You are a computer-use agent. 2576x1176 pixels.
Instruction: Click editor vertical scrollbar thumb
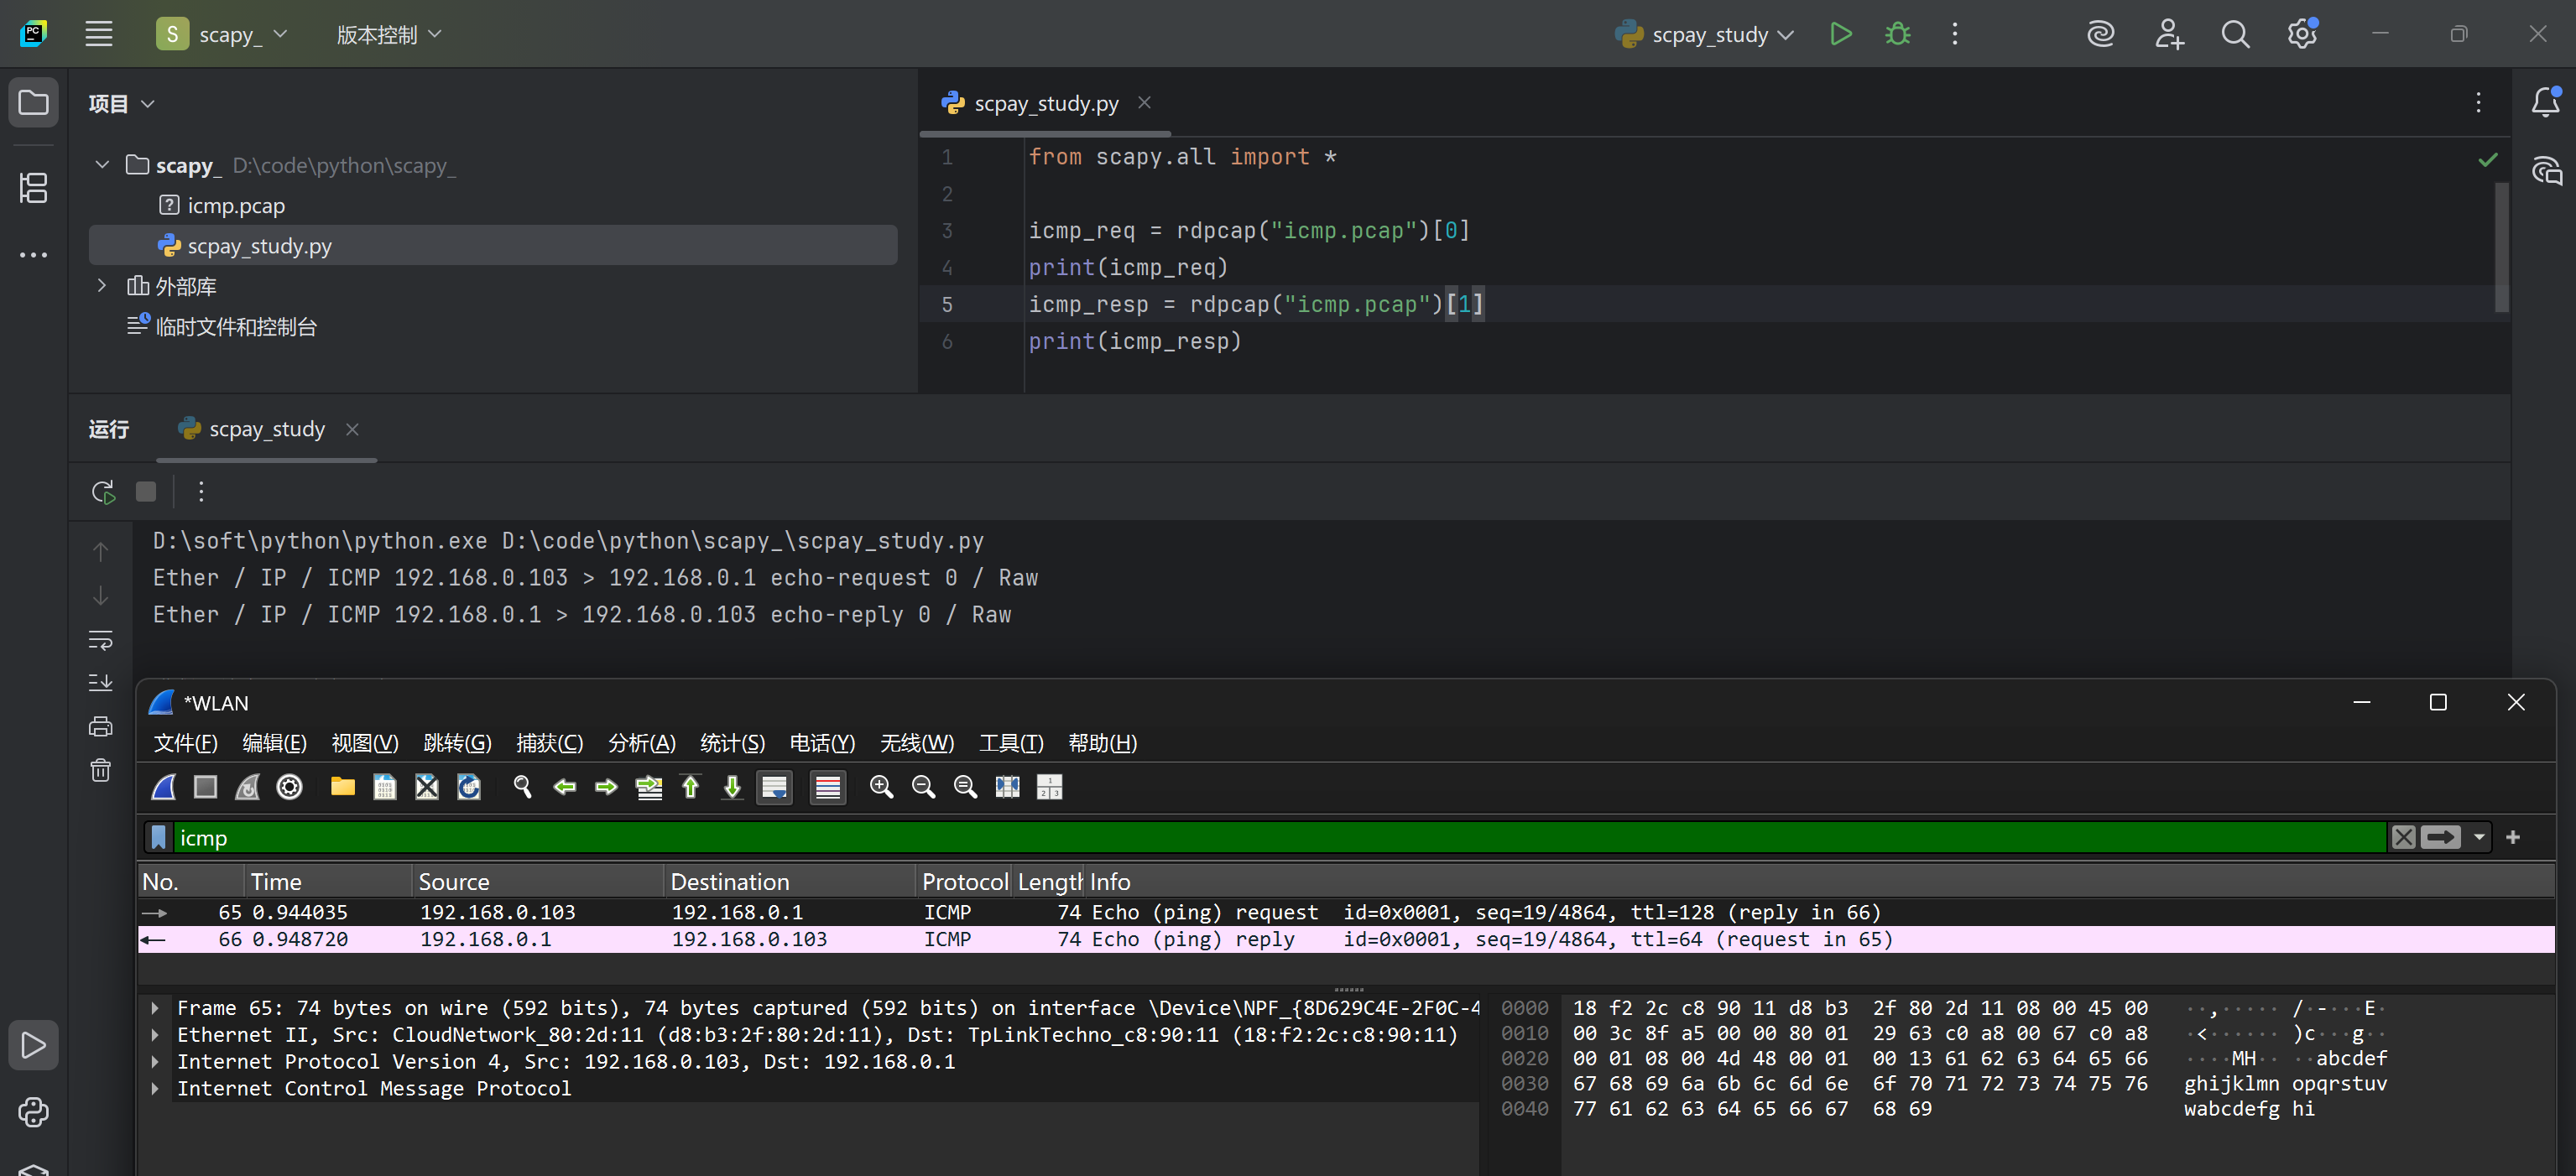(x=2501, y=247)
